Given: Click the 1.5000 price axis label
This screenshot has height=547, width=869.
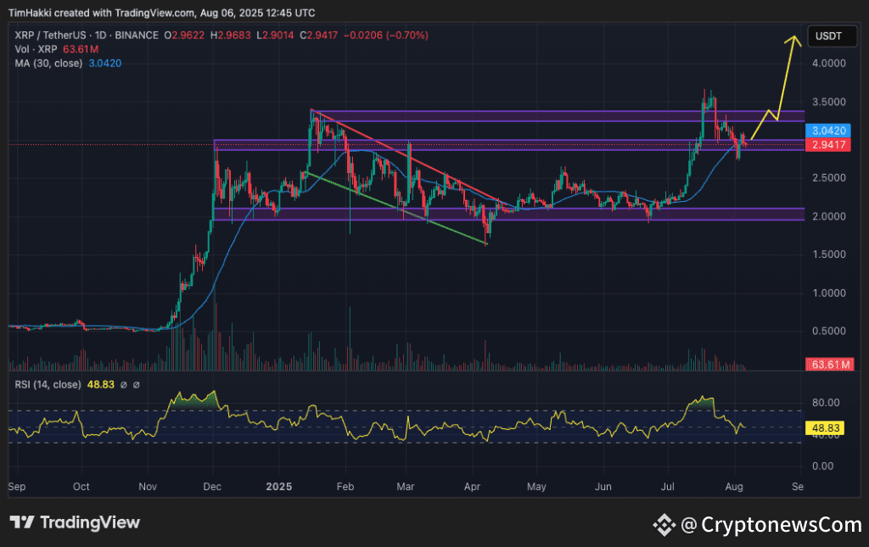Looking at the screenshot, I should point(829,254).
